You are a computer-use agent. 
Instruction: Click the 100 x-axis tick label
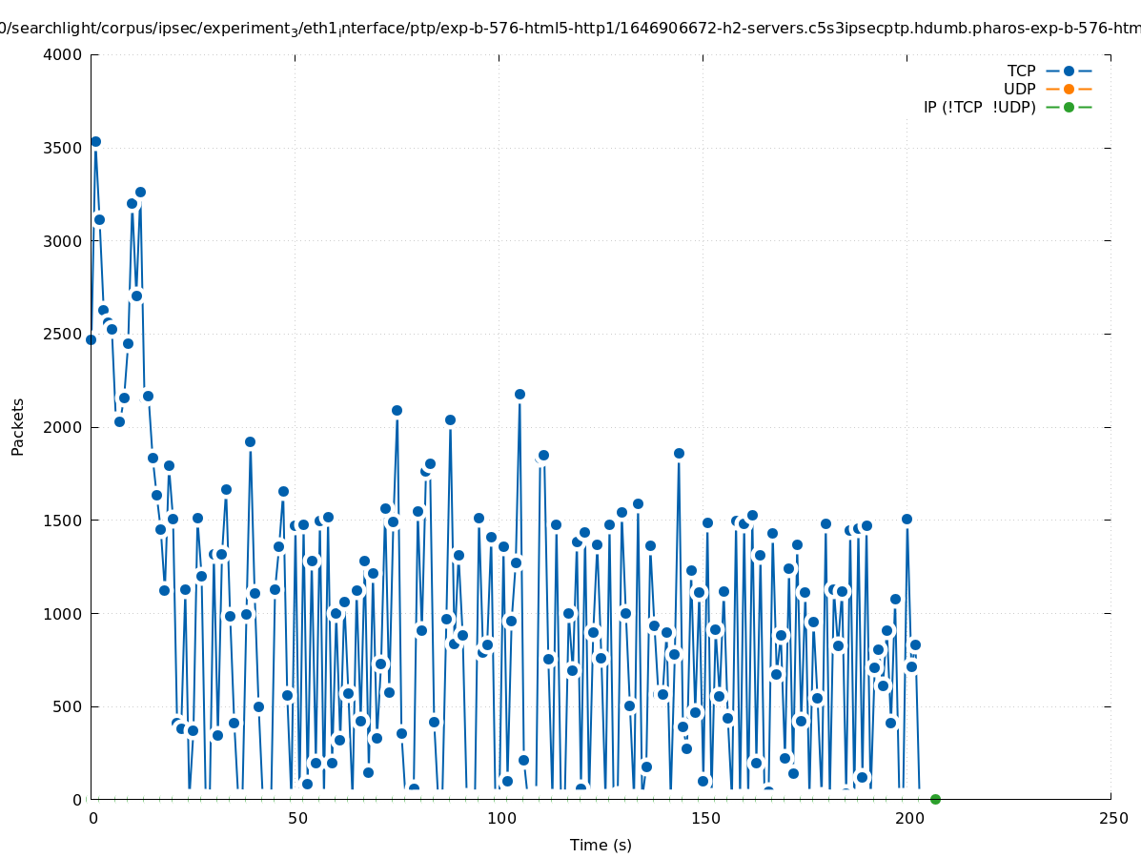coord(500,819)
